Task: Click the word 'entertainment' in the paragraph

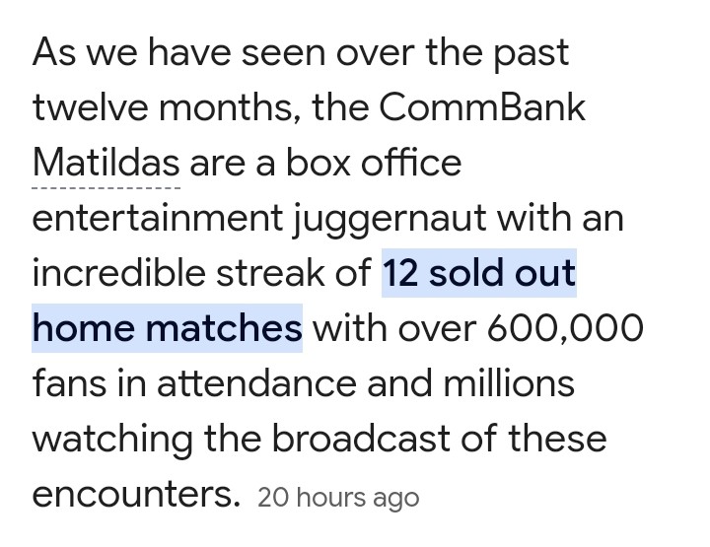Action: tap(158, 218)
